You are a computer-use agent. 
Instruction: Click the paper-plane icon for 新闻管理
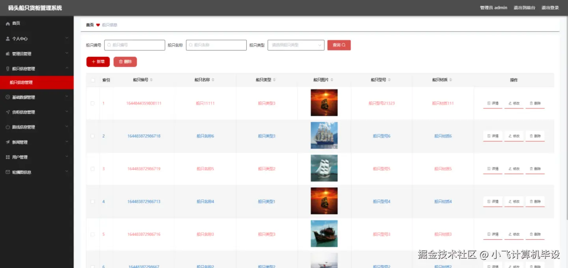coord(8,142)
